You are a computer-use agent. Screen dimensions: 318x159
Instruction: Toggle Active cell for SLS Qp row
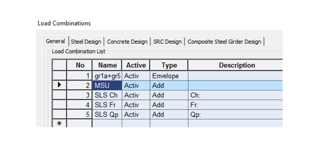(136, 114)
